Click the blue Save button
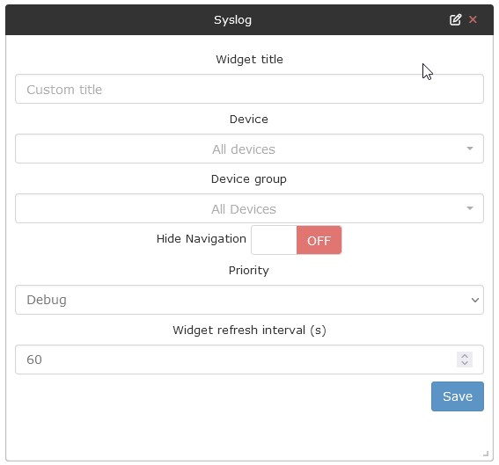Viewport: 499px width, 465px height. [458, 396]
